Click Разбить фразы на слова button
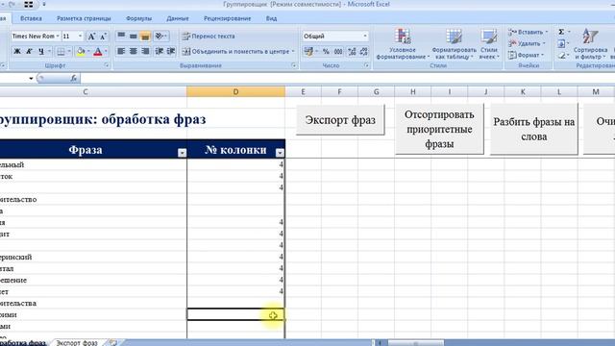Image resolution: width=615 pixels, height=346 pixels. [x=534, y=129]
